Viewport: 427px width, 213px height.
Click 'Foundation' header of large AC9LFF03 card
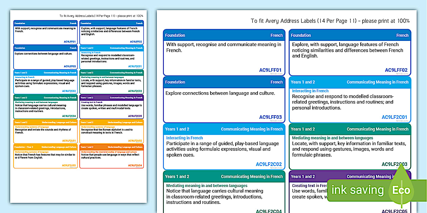pyautogui.click(x=175, y=82)
